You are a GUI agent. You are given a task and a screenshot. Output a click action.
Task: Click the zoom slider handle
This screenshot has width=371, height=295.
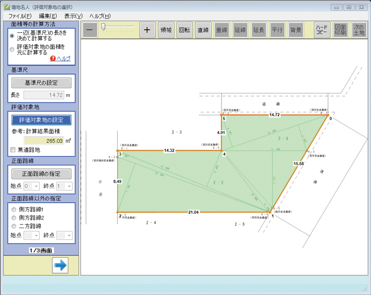pyautogui.click(x=104, y=27)
